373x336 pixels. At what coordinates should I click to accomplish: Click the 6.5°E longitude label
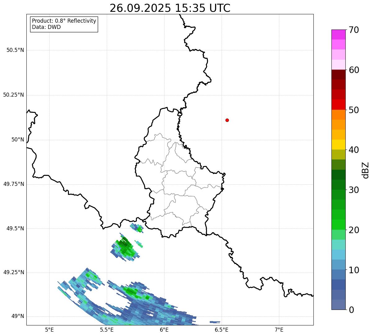tap(222, 330)
